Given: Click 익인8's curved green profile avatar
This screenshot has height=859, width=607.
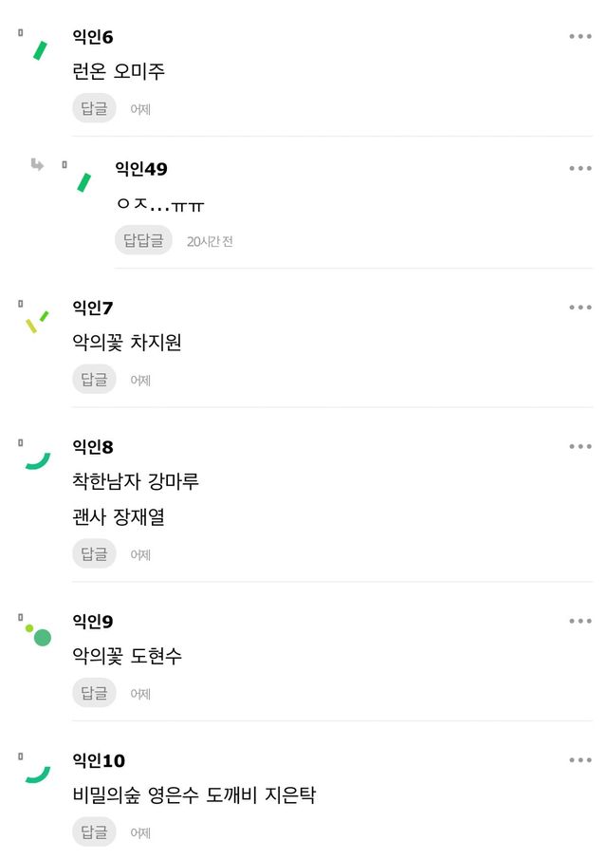Looking at the screenshot, I should [38, 461].
